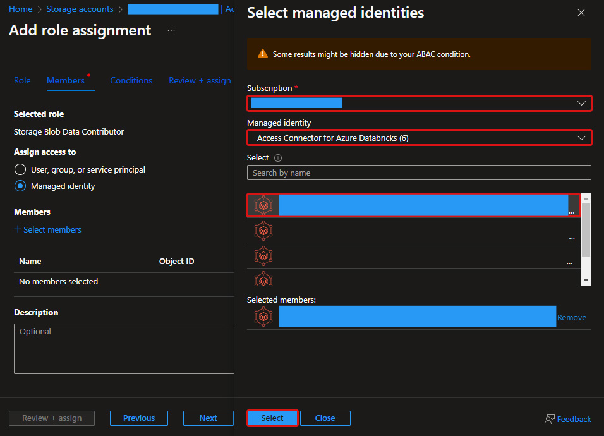Go to the Review + assign tab
The height and width of the screenshot is (436, 604).
tap(200, 80)
